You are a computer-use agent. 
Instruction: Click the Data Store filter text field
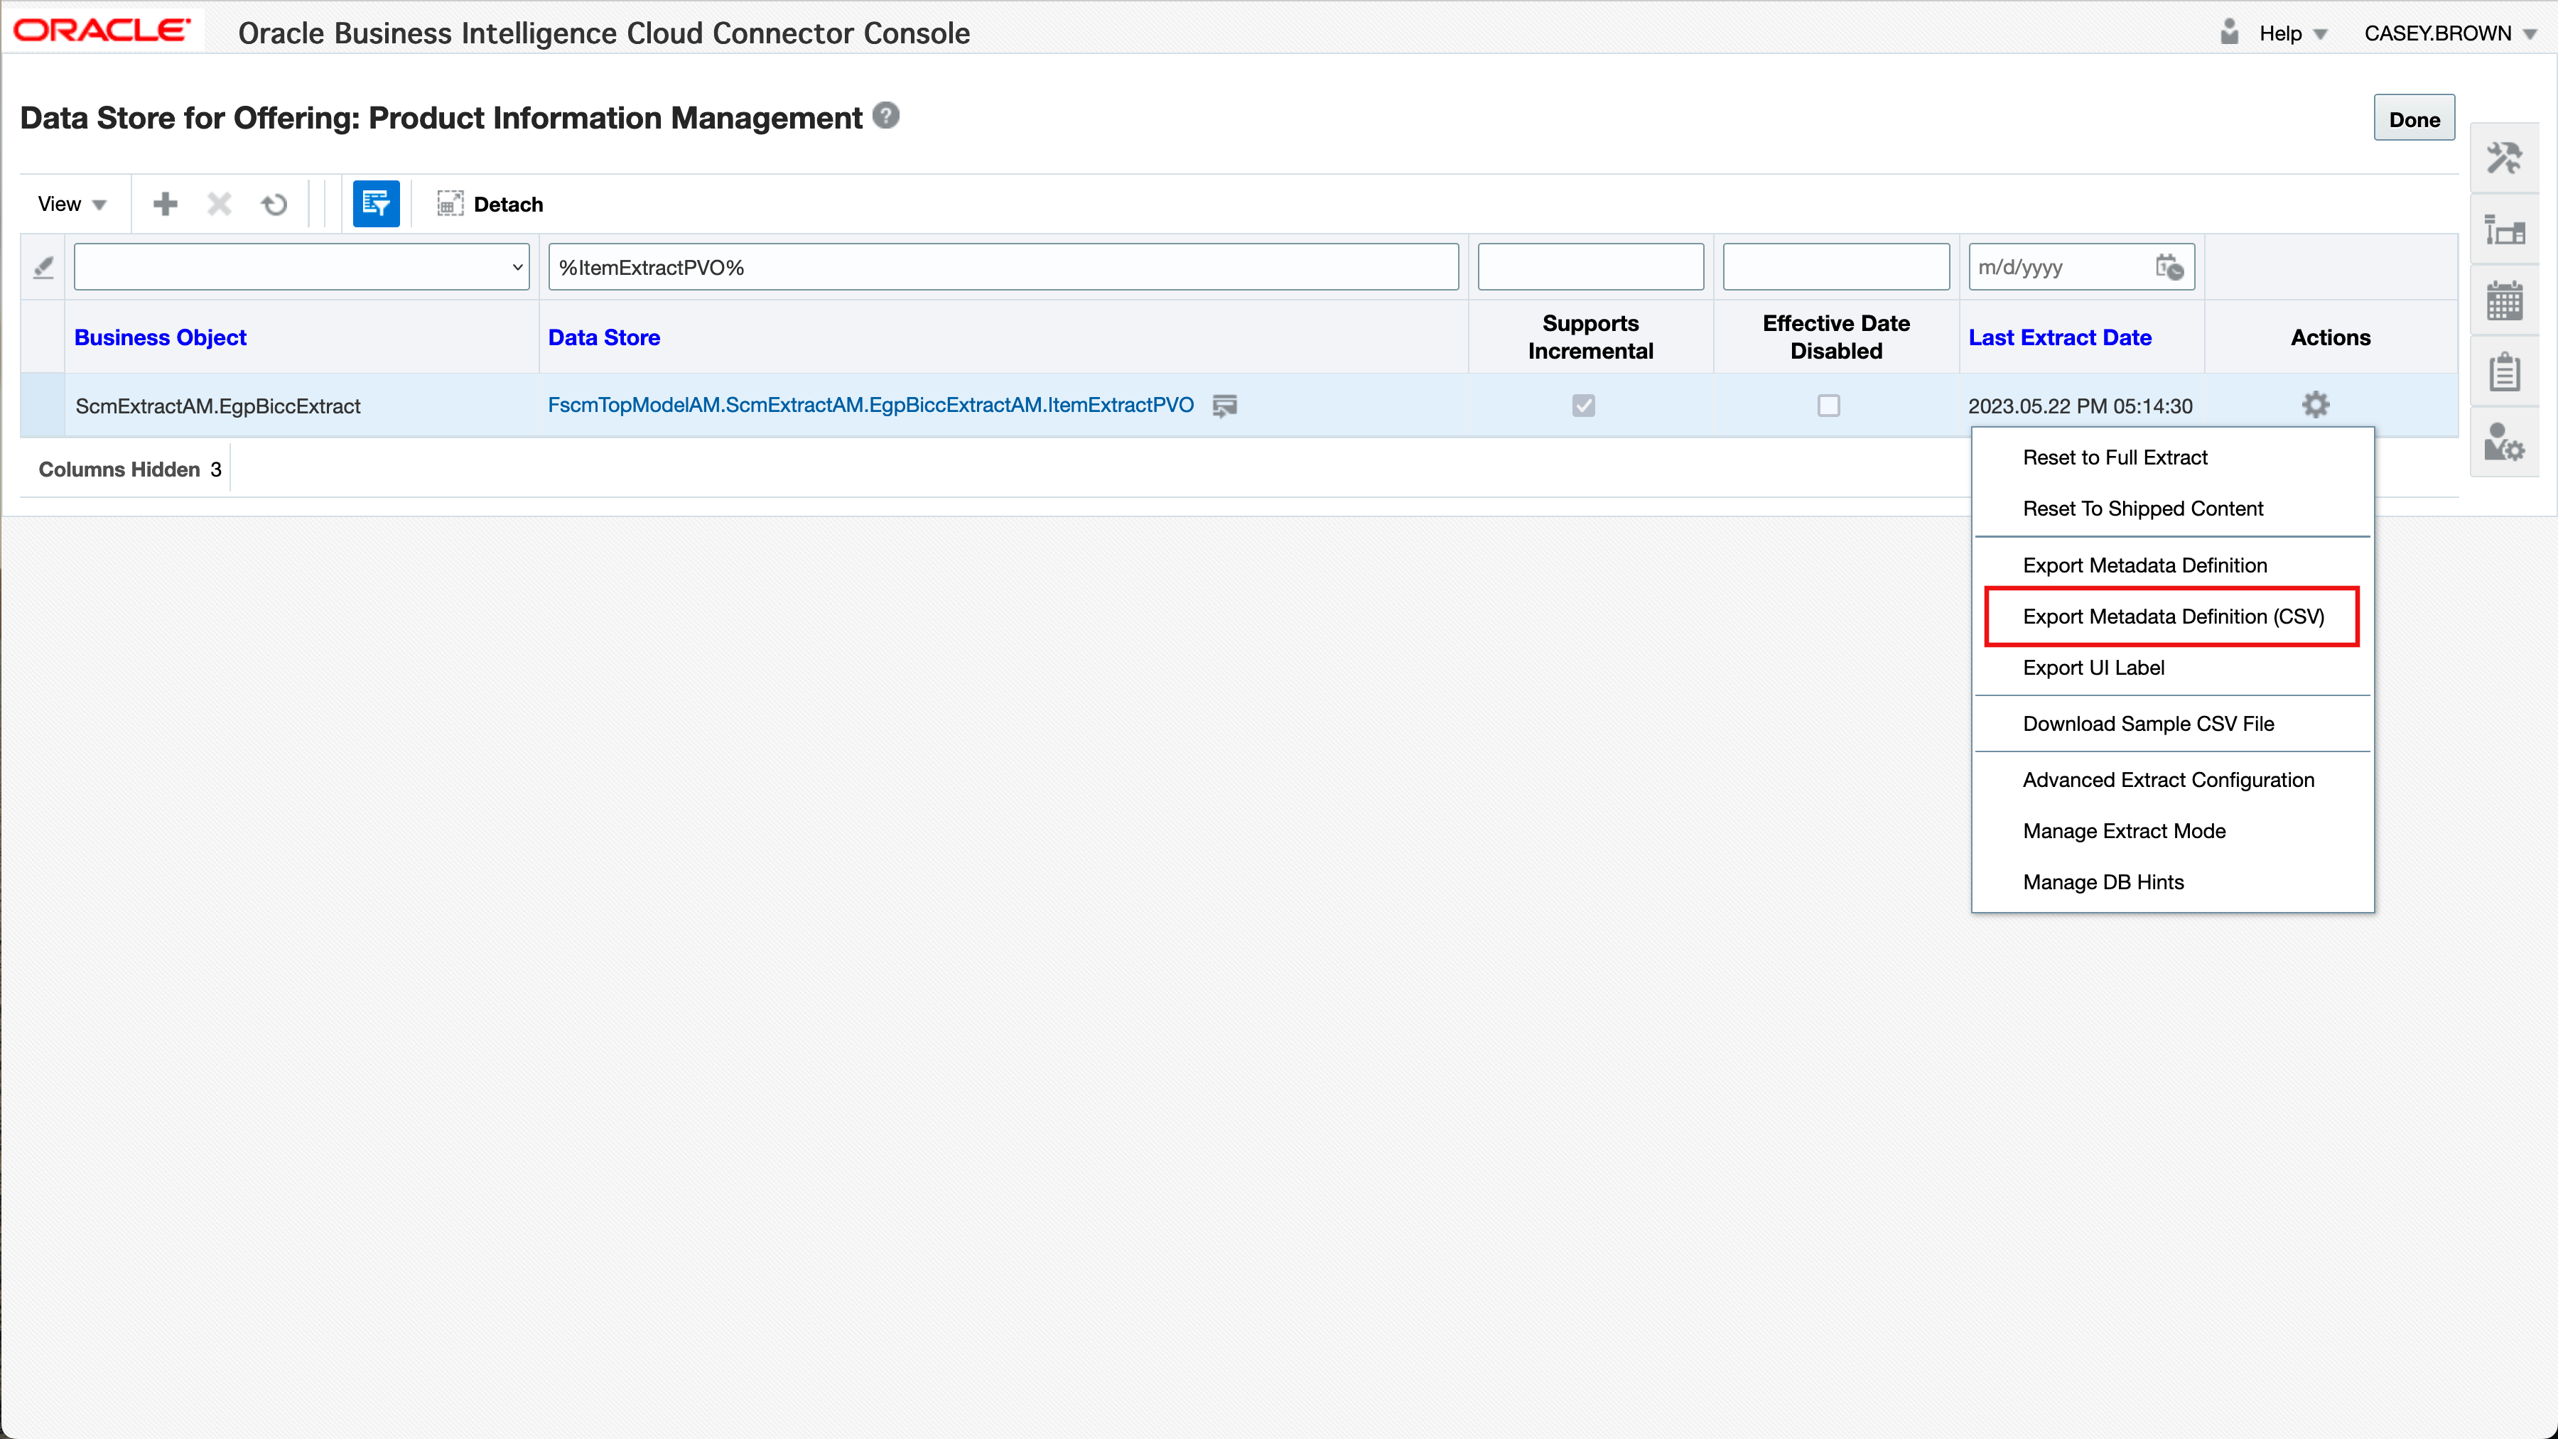point(1003,267)
